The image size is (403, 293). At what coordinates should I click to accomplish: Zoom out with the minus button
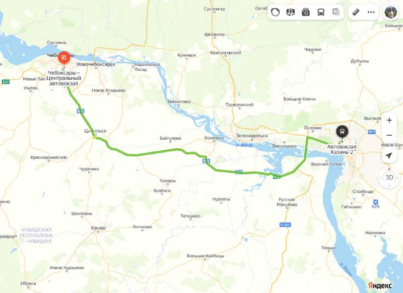pos(389,135)
